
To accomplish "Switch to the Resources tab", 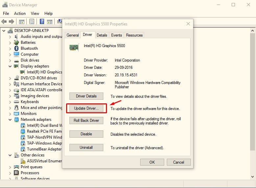I will tap(134, 35).
